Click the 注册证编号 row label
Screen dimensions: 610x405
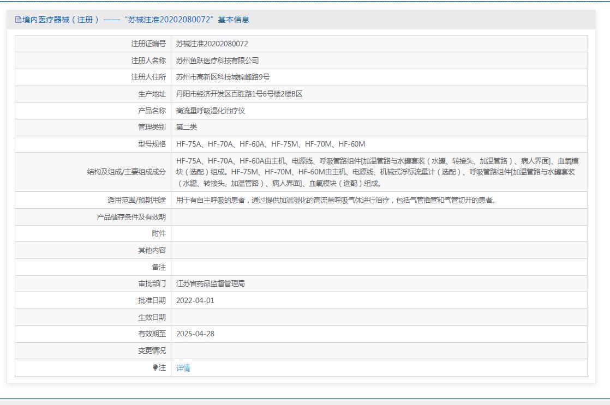tap(148, 44)
